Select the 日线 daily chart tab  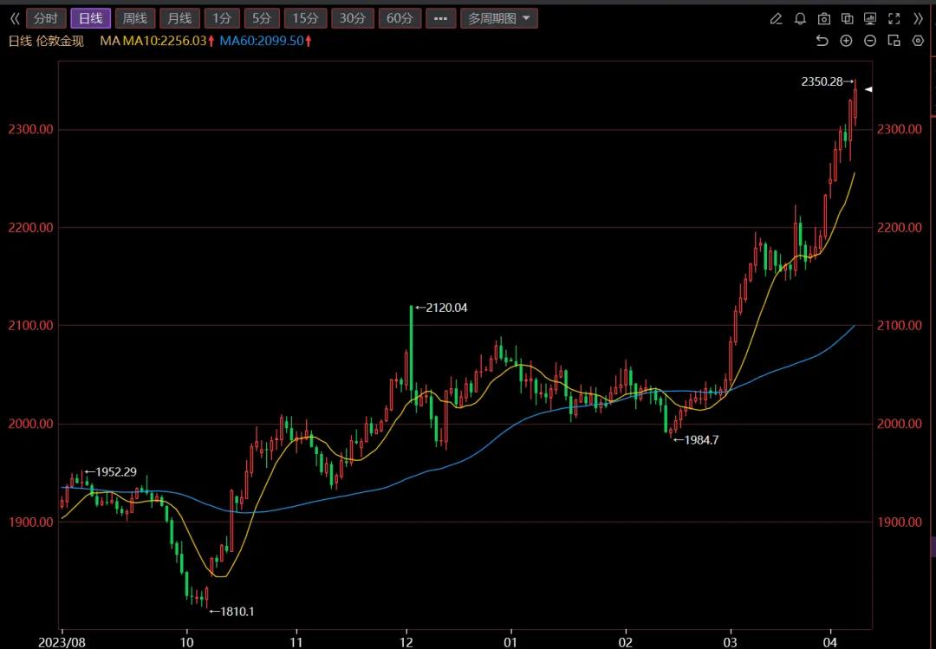click(90, 18)
